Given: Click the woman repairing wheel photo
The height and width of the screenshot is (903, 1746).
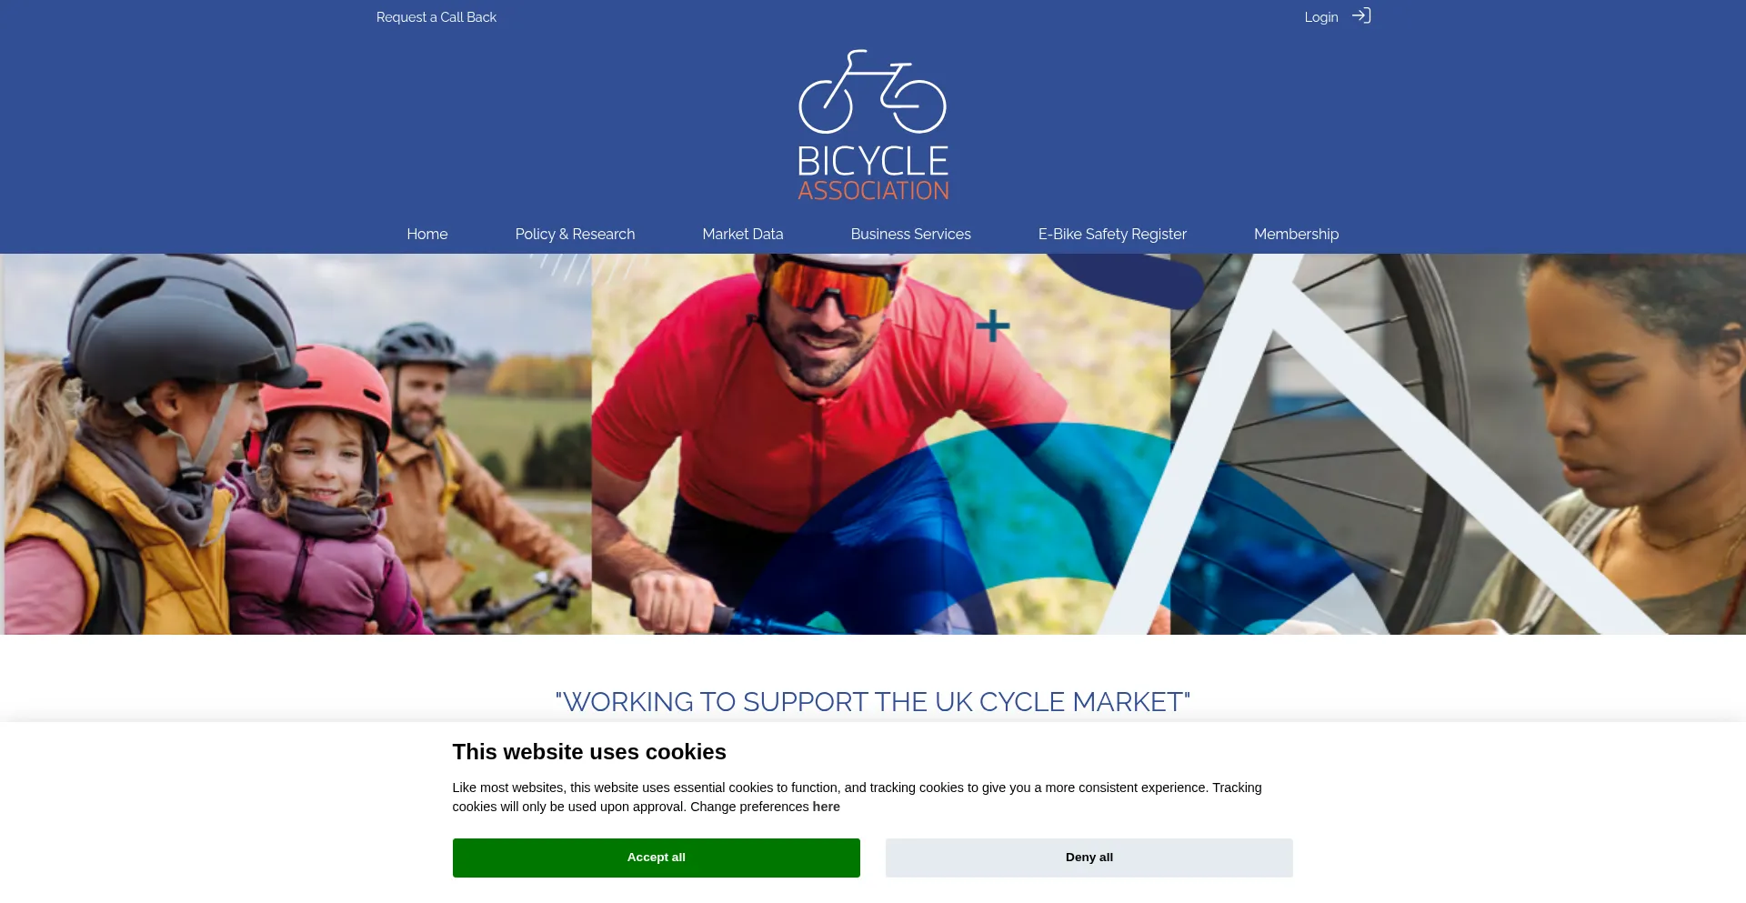Looking at the screenshot, I should point(1458,444).
